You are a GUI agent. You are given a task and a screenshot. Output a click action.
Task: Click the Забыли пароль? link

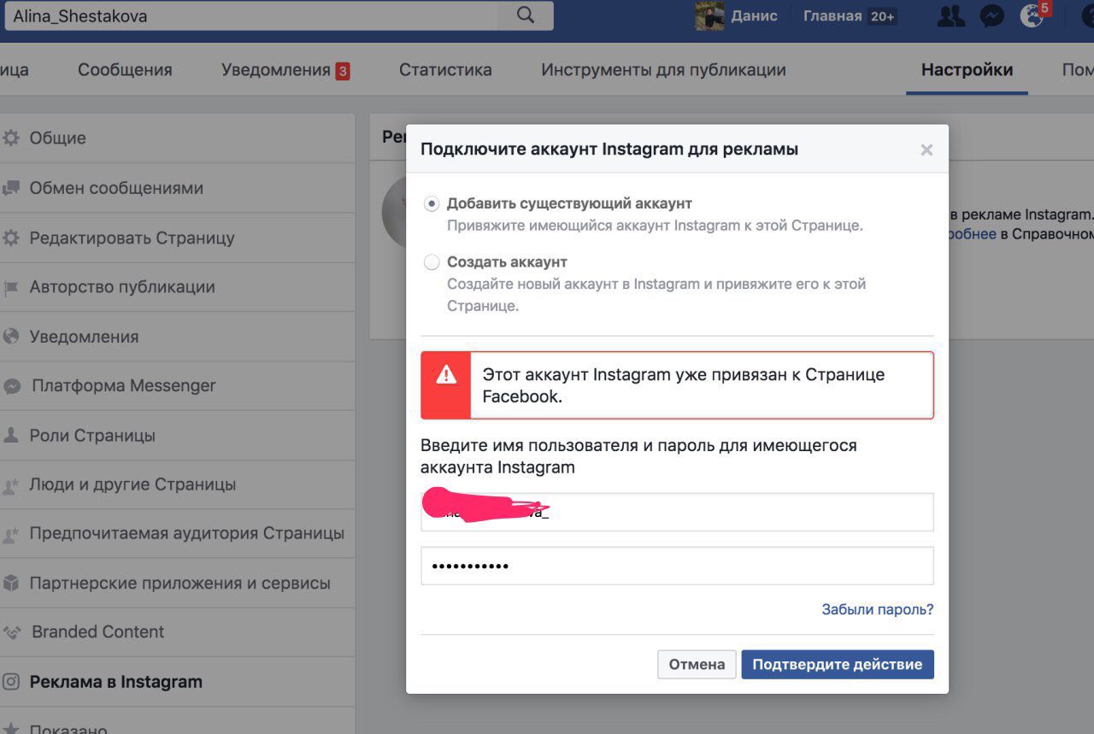tap(878, 609)
